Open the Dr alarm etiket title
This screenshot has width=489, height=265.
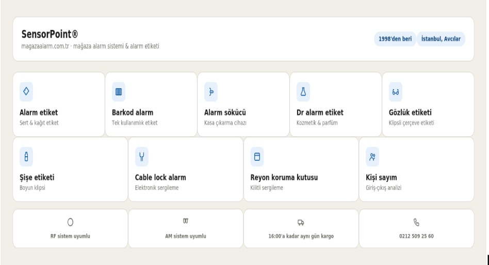click(320, 112)
